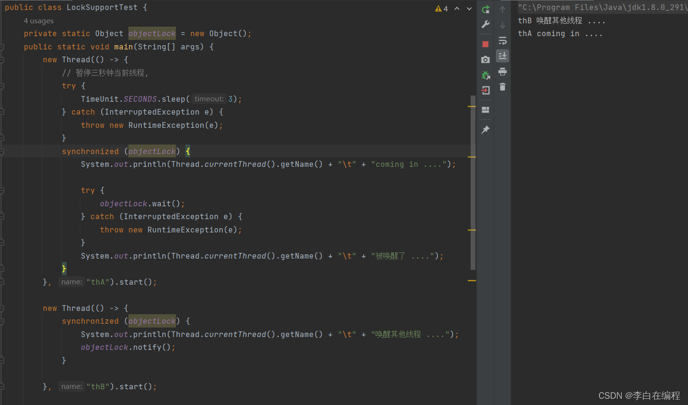Click the 'name:' hint before "thA"
The image size is (688, 405).
[72, 282]
